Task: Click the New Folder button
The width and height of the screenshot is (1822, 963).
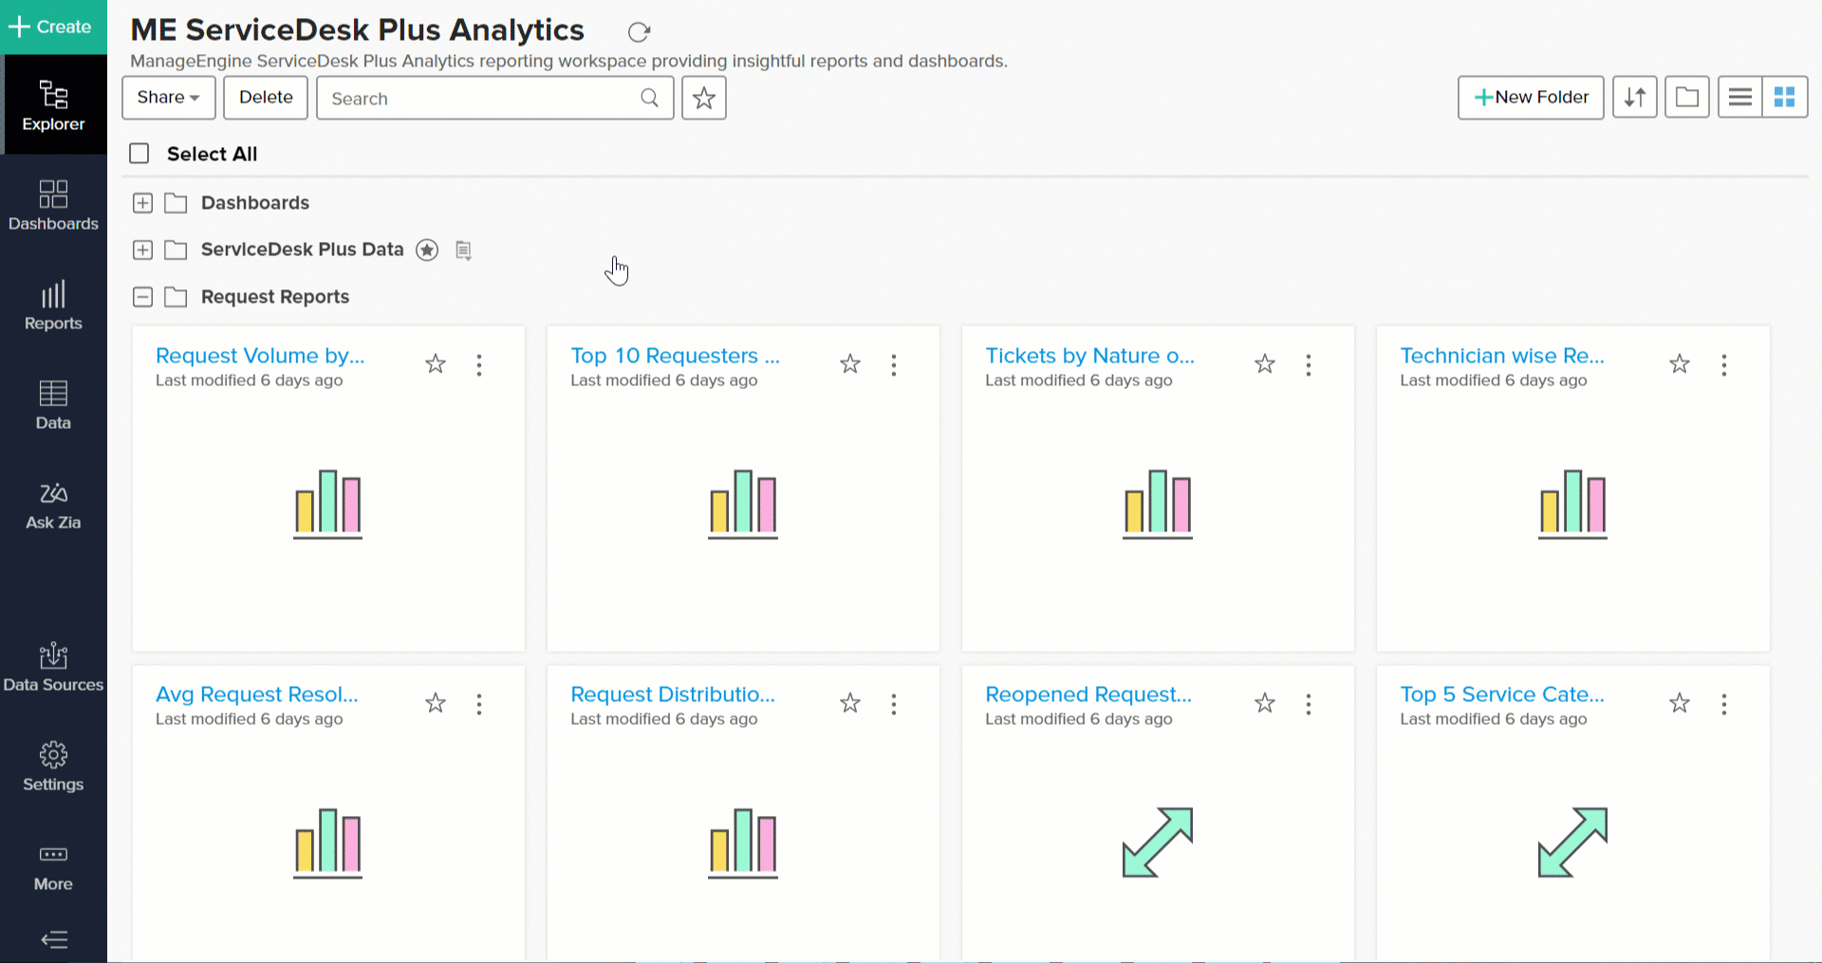Action: [x=1530, y=97]
